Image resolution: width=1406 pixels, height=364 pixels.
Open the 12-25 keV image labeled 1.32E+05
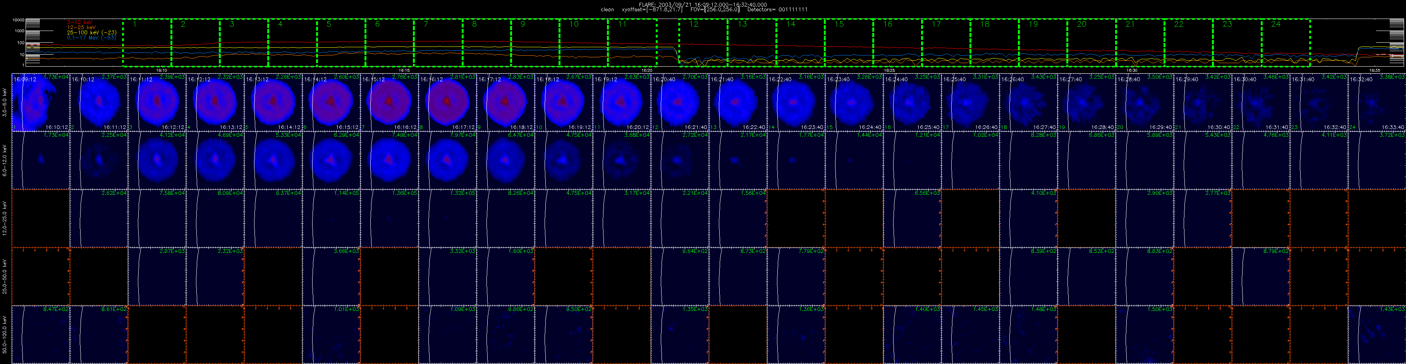pos(448,218)
